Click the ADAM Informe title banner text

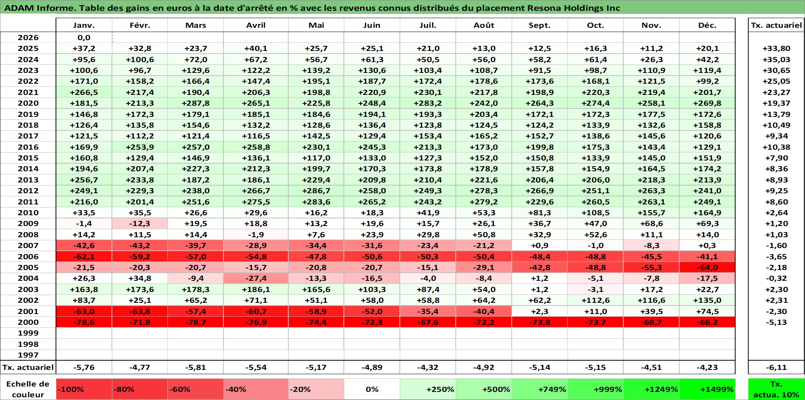click(312, 8)
